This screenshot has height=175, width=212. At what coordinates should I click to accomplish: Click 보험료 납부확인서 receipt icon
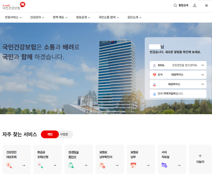point(102,165)
